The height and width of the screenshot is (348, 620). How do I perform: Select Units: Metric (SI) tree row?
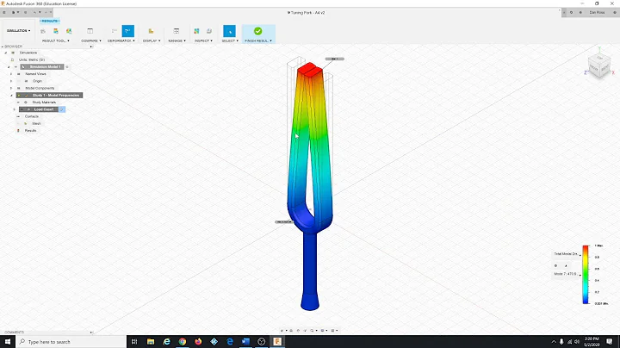point(32,59)
